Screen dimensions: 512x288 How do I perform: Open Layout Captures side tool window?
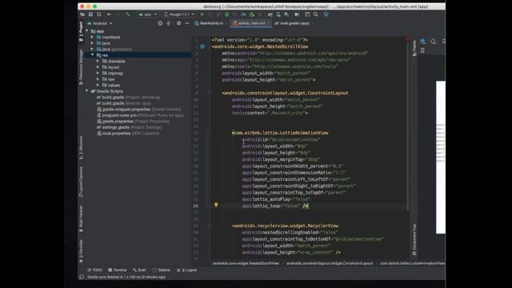81,182
